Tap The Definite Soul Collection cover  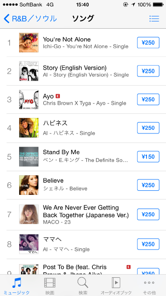tap(29, 157)
